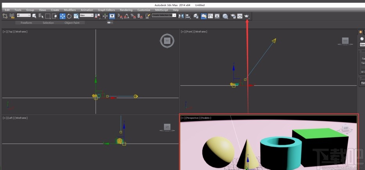This screenshot has height=170, width=365.
Task: Open the Curve Editor icon
Action: coord(210,16)
